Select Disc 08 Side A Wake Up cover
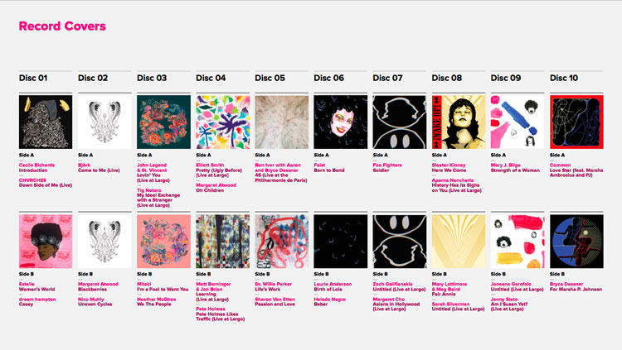622x350 pixels. click(x=459, y=122)
